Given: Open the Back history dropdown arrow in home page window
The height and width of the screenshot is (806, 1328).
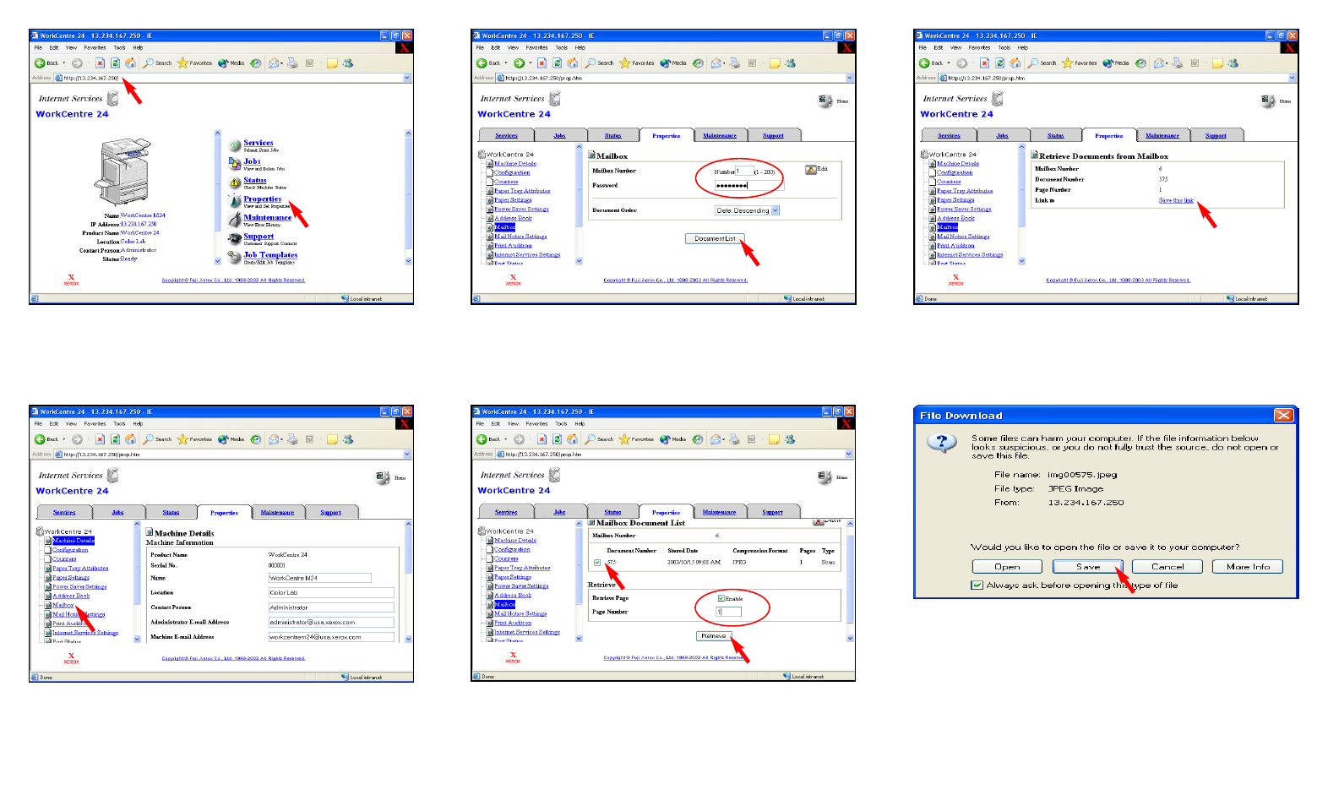Looking at the screenshot, I should [x=63, y=63].
